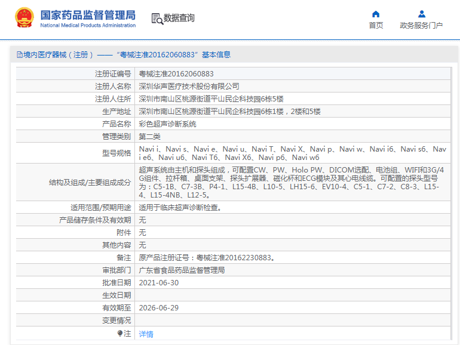Click the 结构及组成/主要组成成分 label

tap(90, 182)
